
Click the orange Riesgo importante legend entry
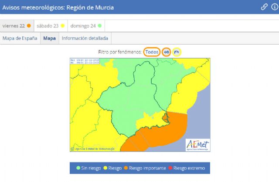pyautogui.click(x=145, y=168)
